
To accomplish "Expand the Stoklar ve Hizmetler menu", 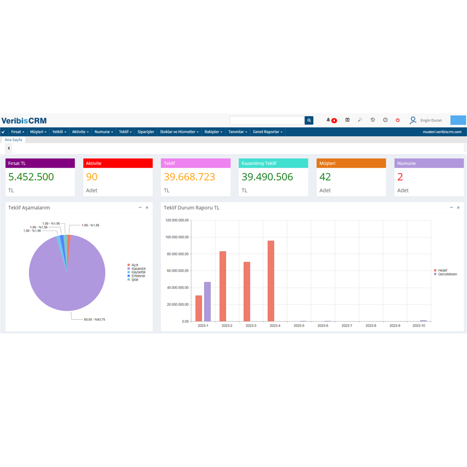I will tap(179, 132).
